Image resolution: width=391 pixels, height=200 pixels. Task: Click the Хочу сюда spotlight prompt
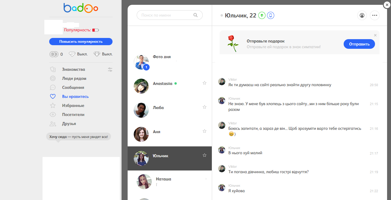click(78, 137)
